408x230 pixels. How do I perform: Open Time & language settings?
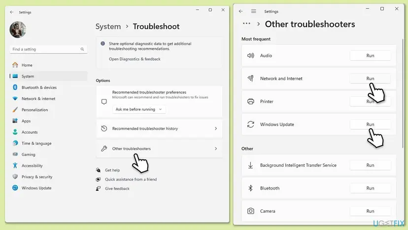[x=48, y=144]
